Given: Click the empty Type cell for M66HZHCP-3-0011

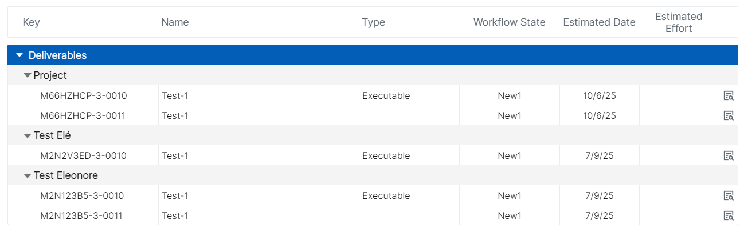Looking at the screenshot, I should [409, 115].
